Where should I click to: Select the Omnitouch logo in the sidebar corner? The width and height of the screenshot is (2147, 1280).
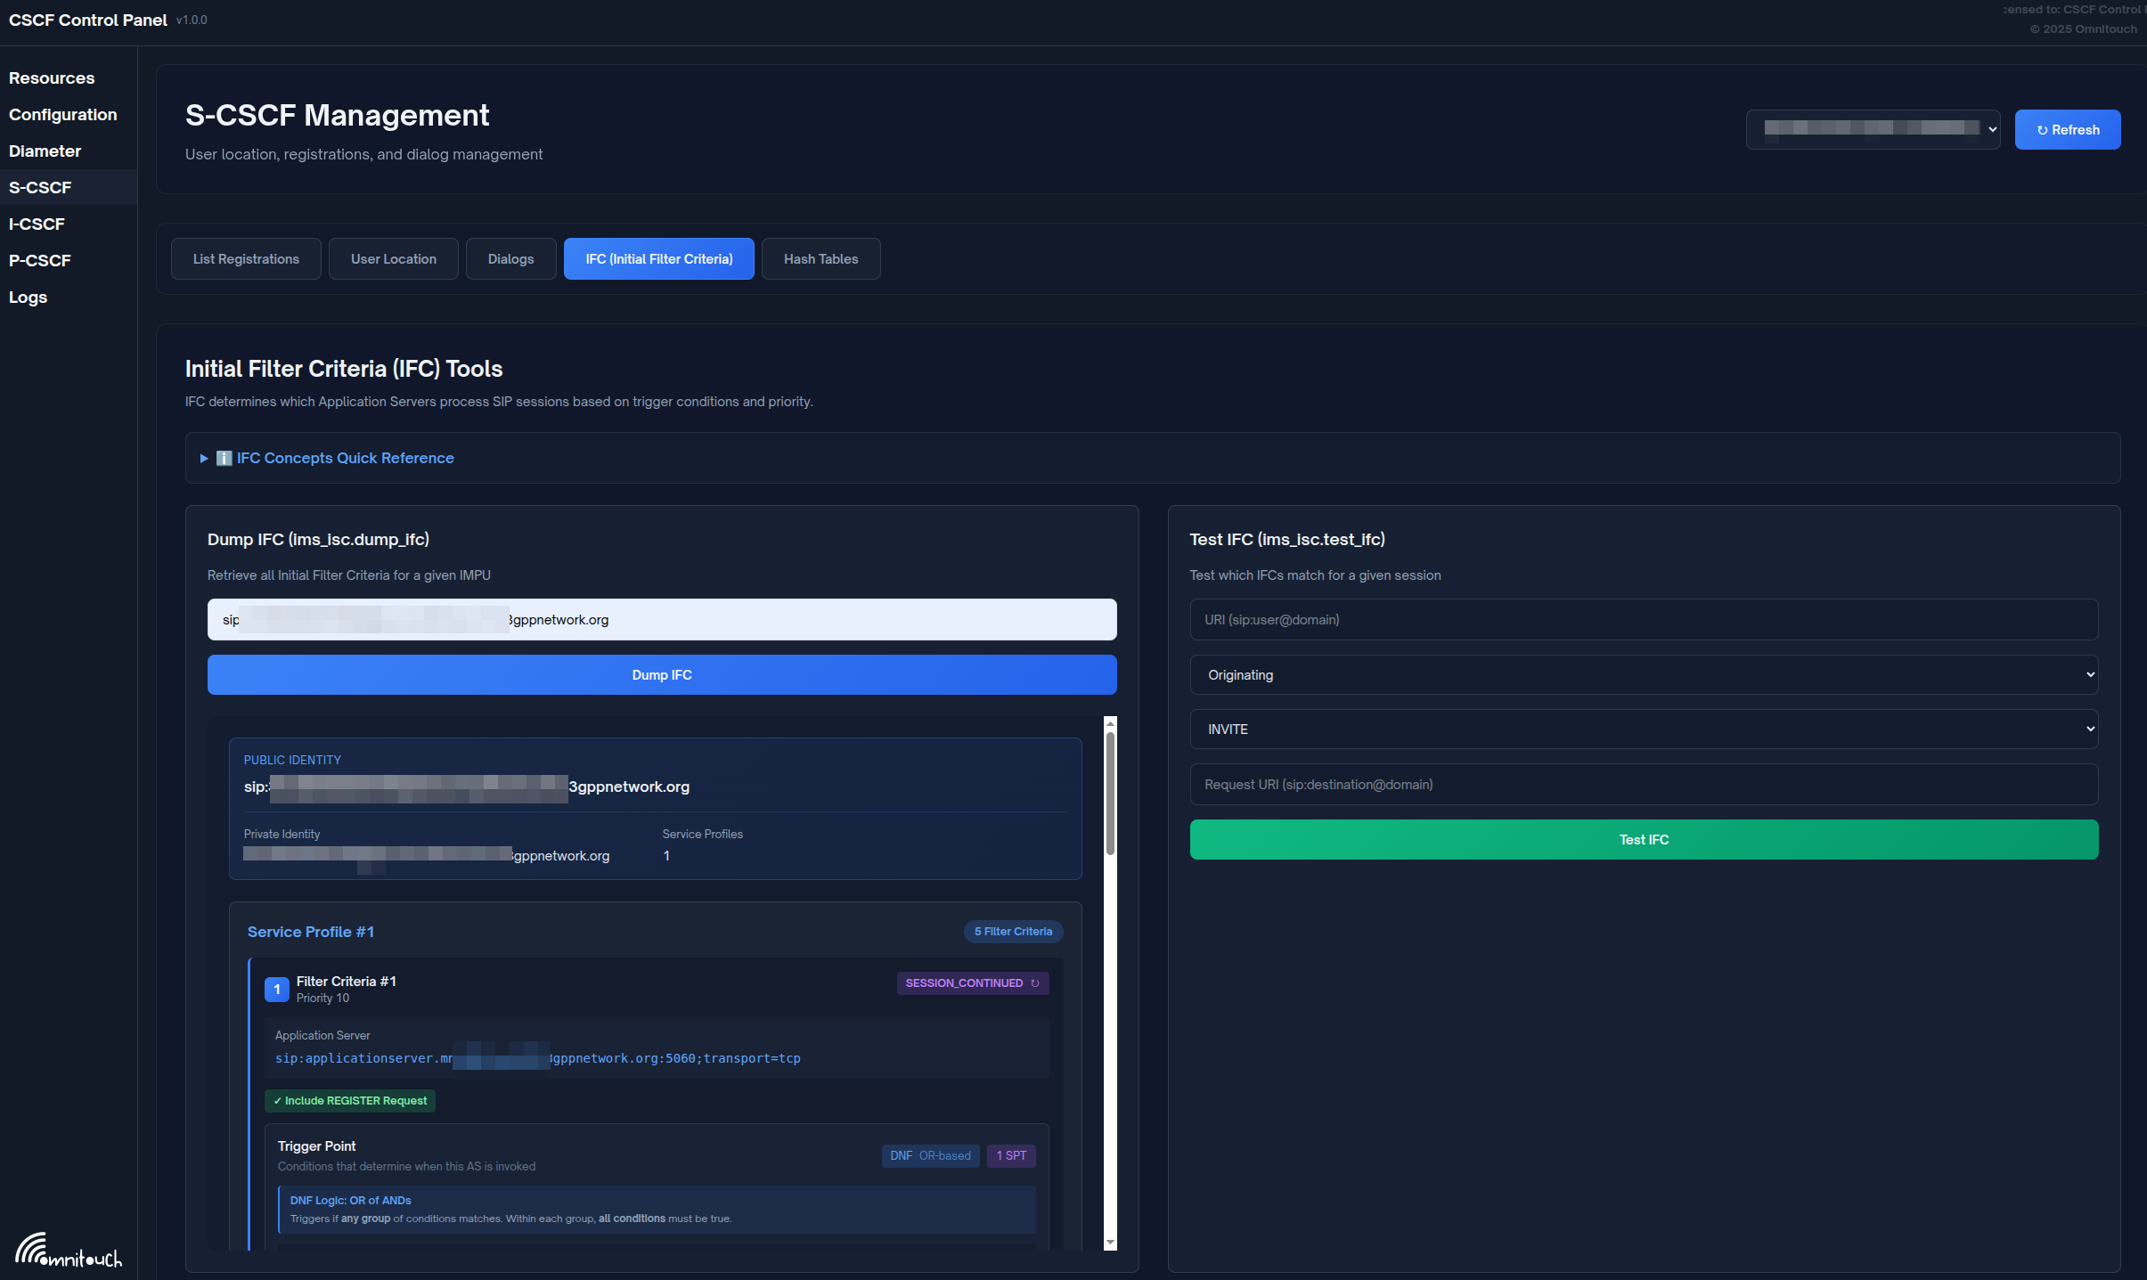click(x=69, y=1251)
